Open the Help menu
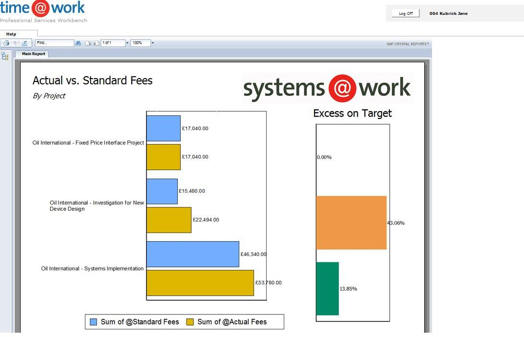The height and width of the screenshot is (337, 524). pyautogui.click(x=11, y=34)
